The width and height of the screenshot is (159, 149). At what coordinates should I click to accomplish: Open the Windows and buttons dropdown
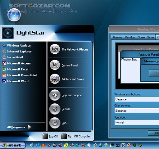coord(137,99)
